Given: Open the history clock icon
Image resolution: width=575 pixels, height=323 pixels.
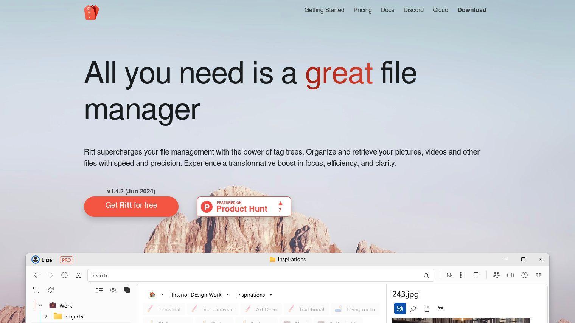Looking at the screenshot, I should (x=524, y=275).
